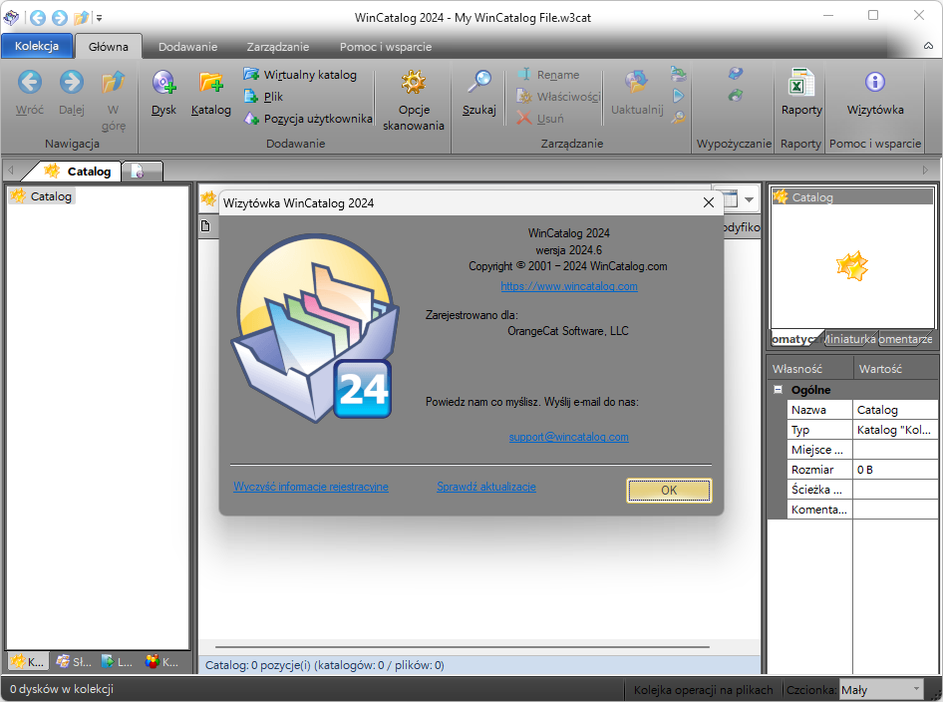The width and height of the screenshot is (943, 702).
Task: Open the https://www.wincatalog.com link
Action: coord(569,286)
